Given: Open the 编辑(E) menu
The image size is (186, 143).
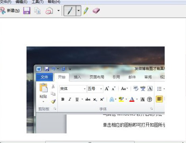Looking at the screenshot, I should click(x=21, y=2).
